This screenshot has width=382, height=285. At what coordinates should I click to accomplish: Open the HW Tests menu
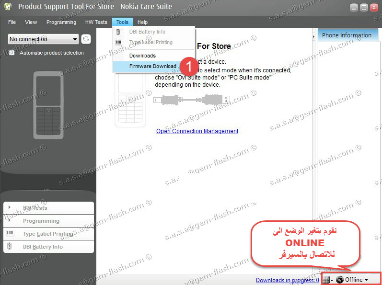coord(96,22)
